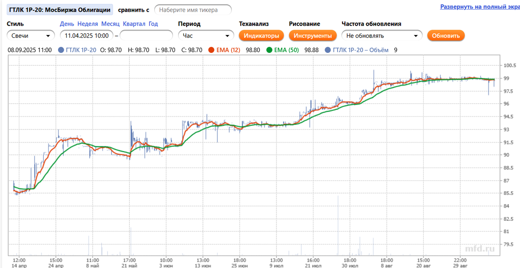The width and height of the screenshot is (520, 268).
Task: Open the Частота обновления dropdown (Не обновлять)
Action: (x=382, y=36)
